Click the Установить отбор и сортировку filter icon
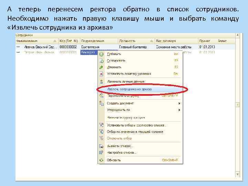 tap(101, 125)
